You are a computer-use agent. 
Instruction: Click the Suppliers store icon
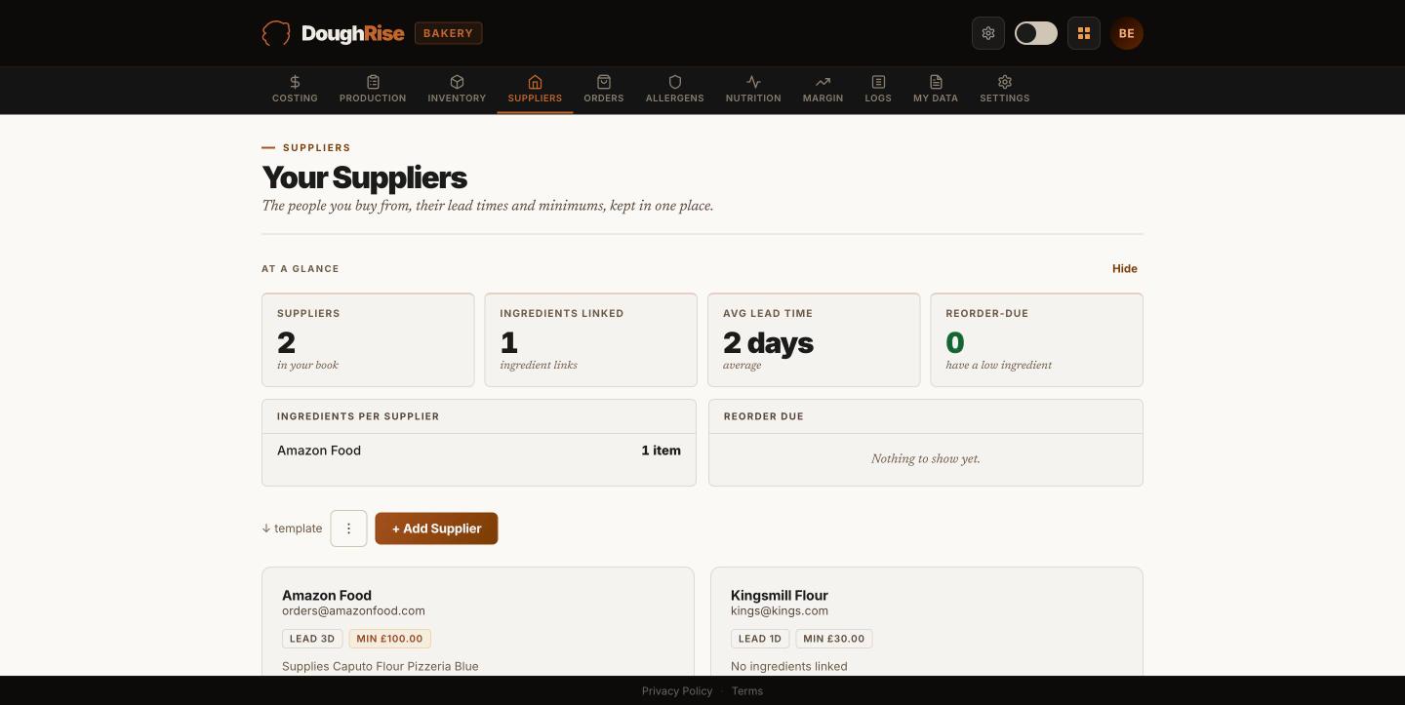(535, 82)
